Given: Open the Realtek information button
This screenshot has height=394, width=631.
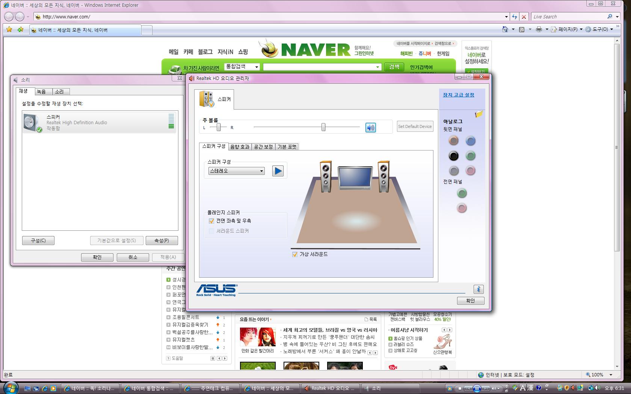Looking at the screenshot, I should (478, 289).
